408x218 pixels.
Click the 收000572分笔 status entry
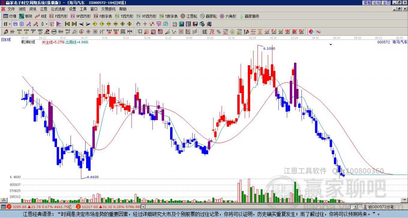[x=379, y=207]
